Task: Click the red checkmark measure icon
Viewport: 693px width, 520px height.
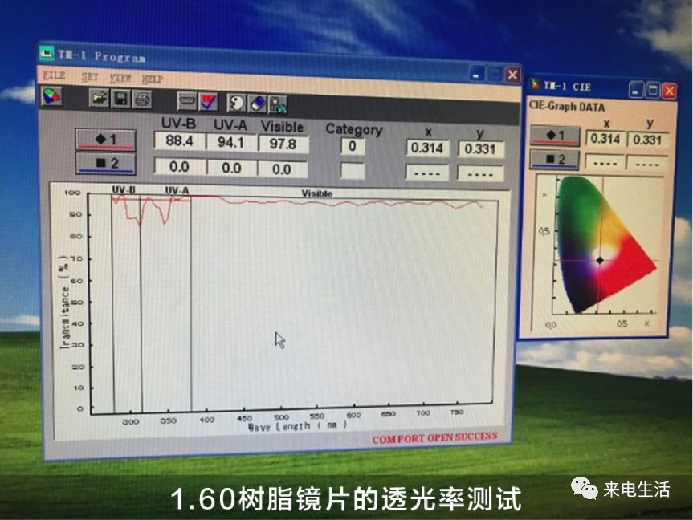Action: pos(209,102)
